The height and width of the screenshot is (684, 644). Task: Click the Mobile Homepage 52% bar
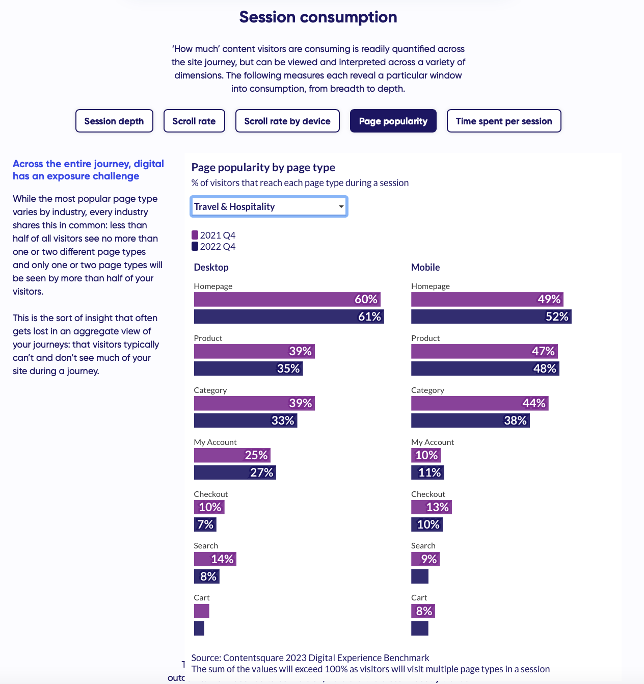pos(491,317)
